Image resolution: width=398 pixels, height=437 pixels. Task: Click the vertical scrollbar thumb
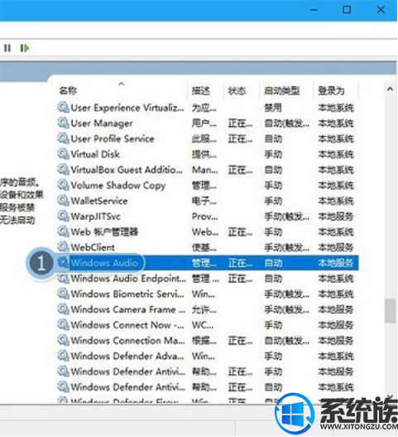[391, 311]
